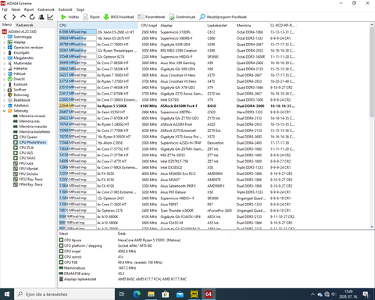Switch to the Menü sidebar tab
The width and height of the screenshot is (375, 300).
pyautogui.click(x=7, y=25)
